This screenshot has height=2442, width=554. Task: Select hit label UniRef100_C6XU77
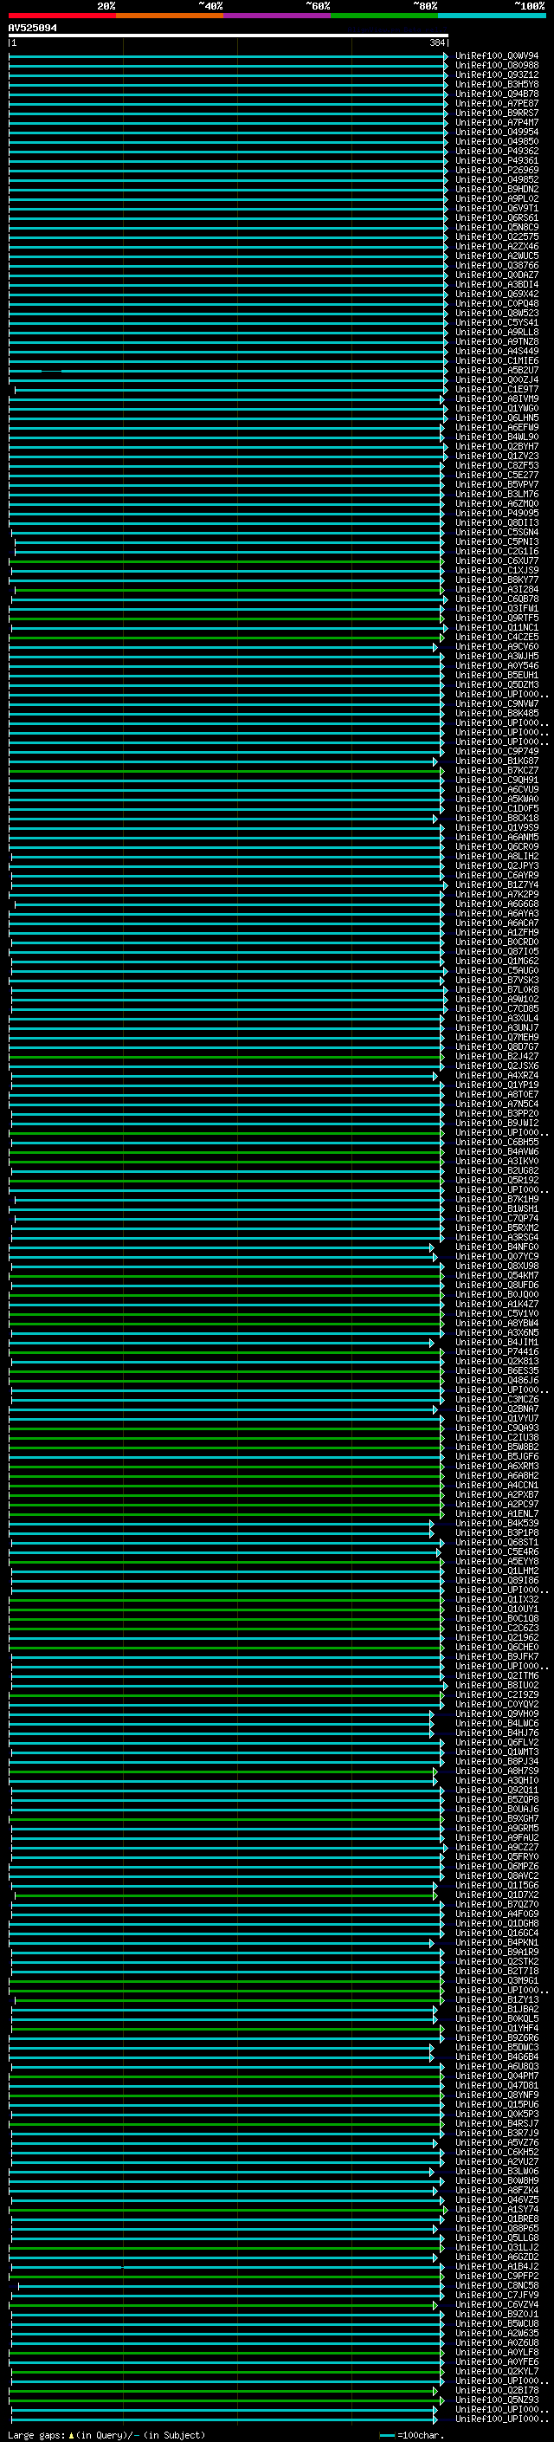[497, 561]
